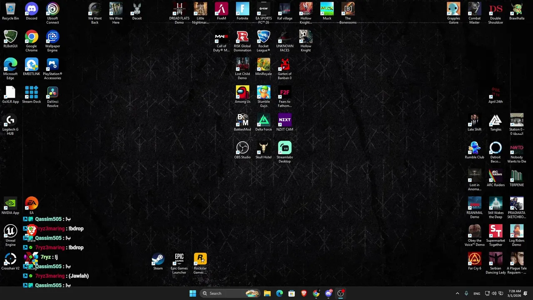The width and height of the screenshot is (533, 300).
Task: Select the Far Cry 6 shortcut
Action: [474, 261]
